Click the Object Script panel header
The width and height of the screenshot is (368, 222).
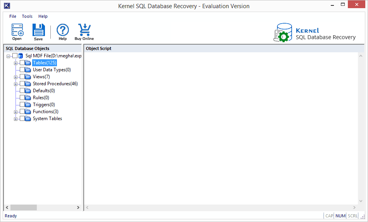(x=224, y=48)
